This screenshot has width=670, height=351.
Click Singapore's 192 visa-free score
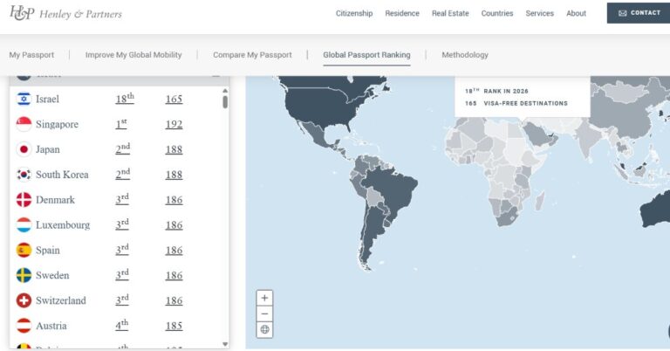[x=174, y=124]
